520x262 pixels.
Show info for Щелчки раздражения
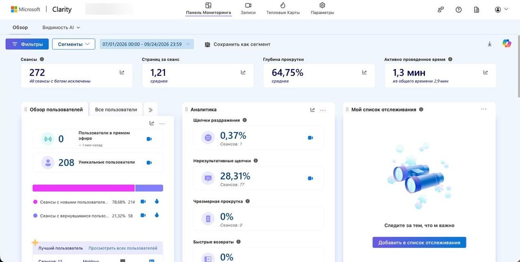click(245, 120)
